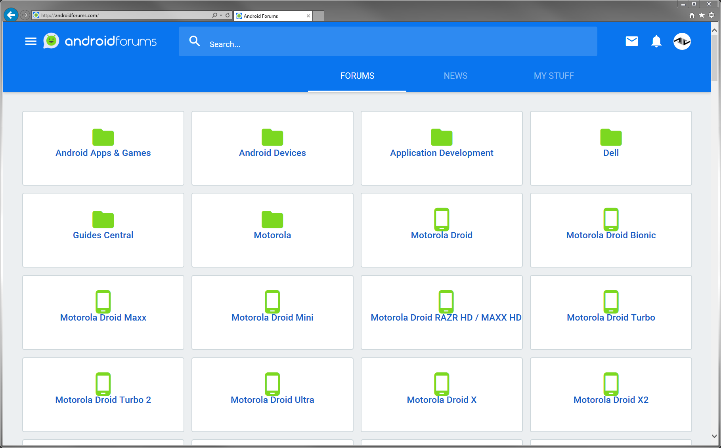Open the user profile avatar
Screen dimensions: 721x448
click(x=682, y=41)
